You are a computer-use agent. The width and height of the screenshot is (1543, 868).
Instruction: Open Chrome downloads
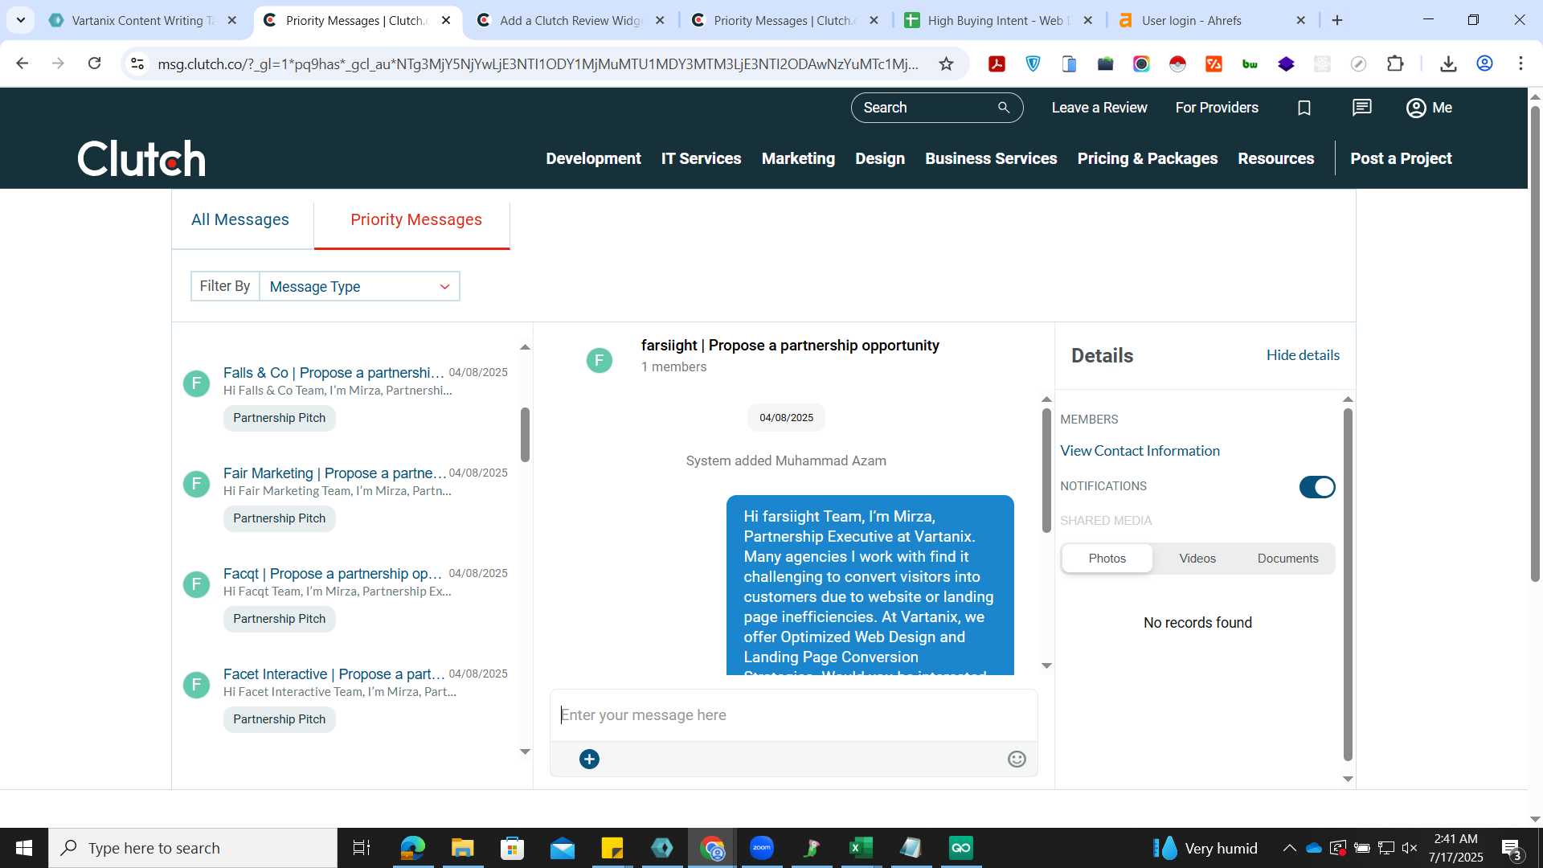pos(1448,63)
